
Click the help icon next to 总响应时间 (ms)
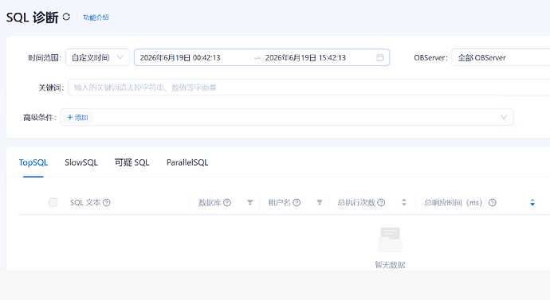493,202
